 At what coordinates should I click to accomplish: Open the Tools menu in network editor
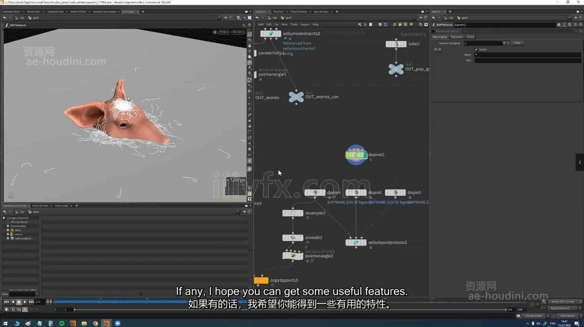294,25
